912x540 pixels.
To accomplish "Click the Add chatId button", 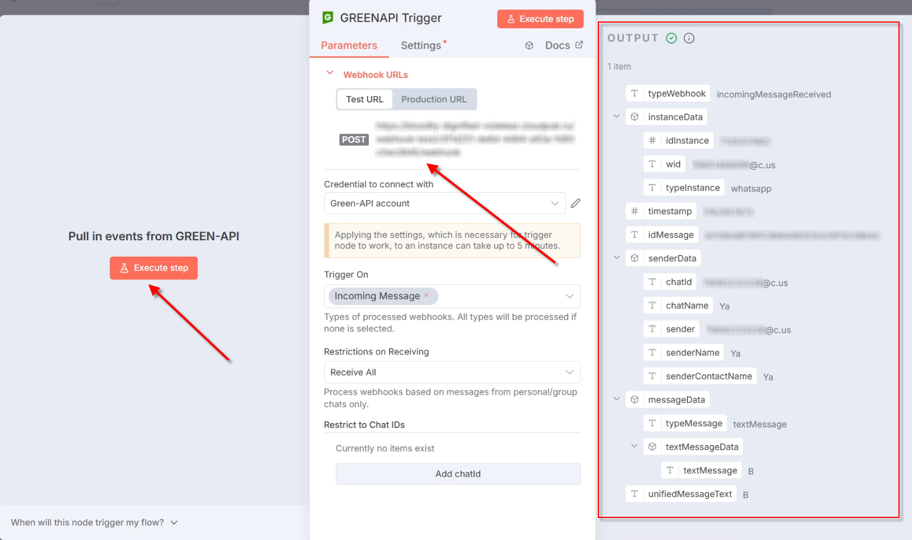I will tap(458, 474).
